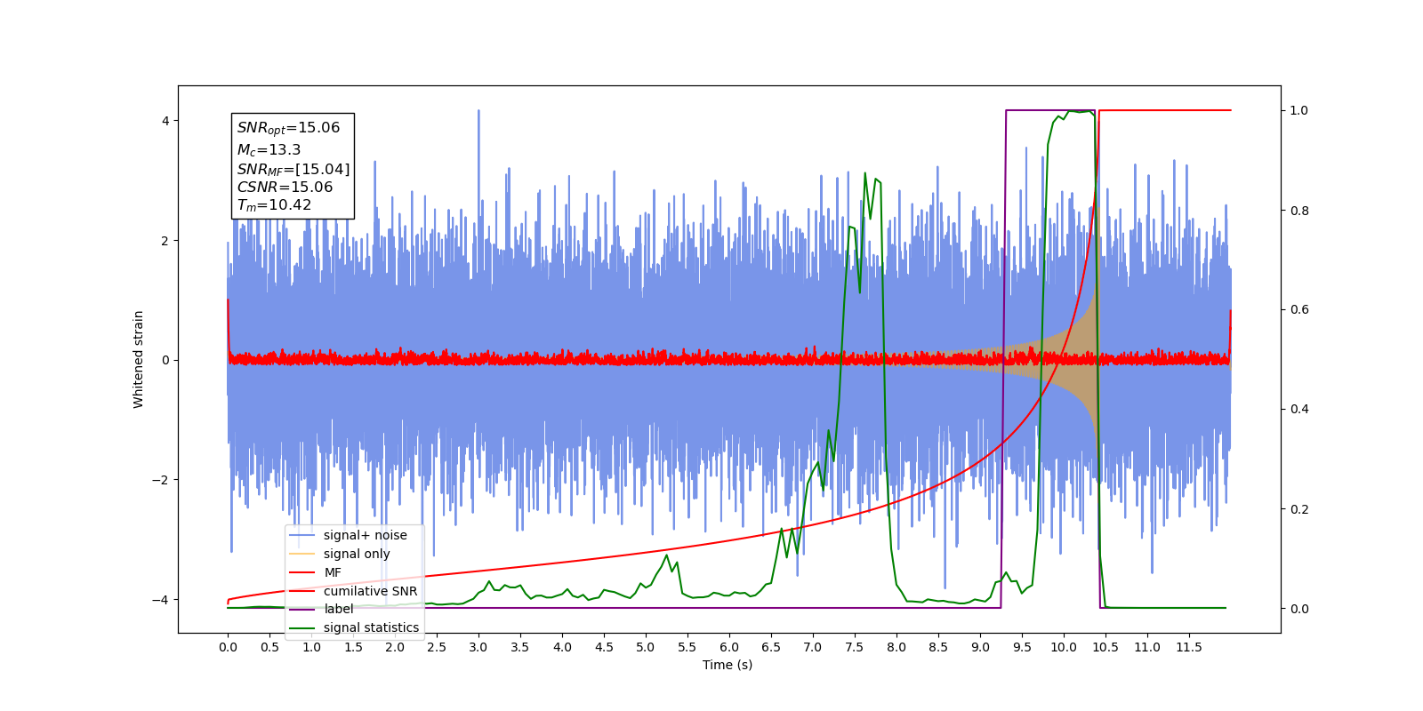Click left y-axis tick label 0
Screen dimensions: 1423x711
(165, 360)
